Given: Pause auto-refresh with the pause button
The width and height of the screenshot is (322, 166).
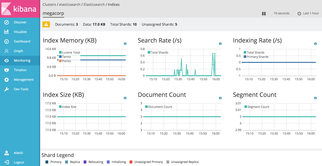Looking at the screenshot, I should click(x=264, y=14).
